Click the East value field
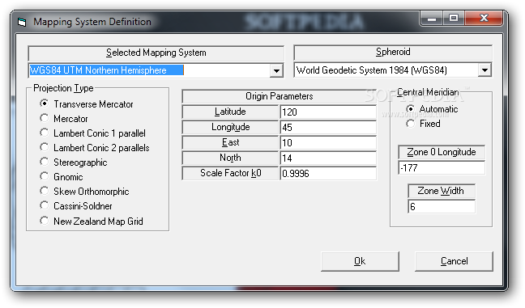 (328, 142)
